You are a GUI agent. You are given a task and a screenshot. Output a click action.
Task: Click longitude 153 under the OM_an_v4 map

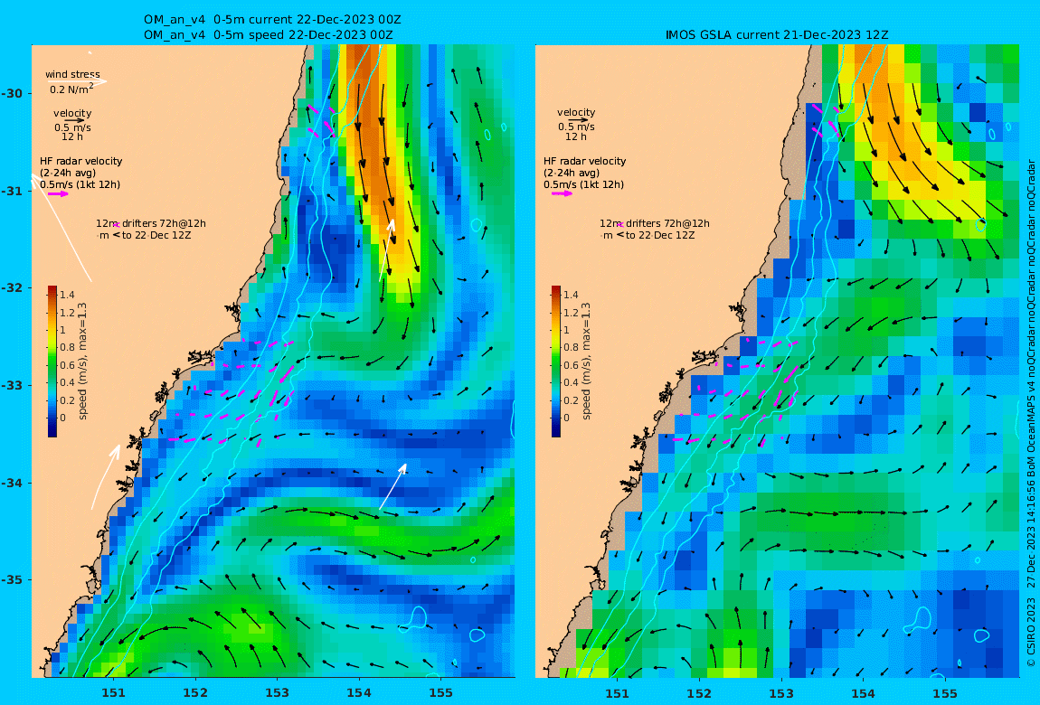tap(278, 693)
